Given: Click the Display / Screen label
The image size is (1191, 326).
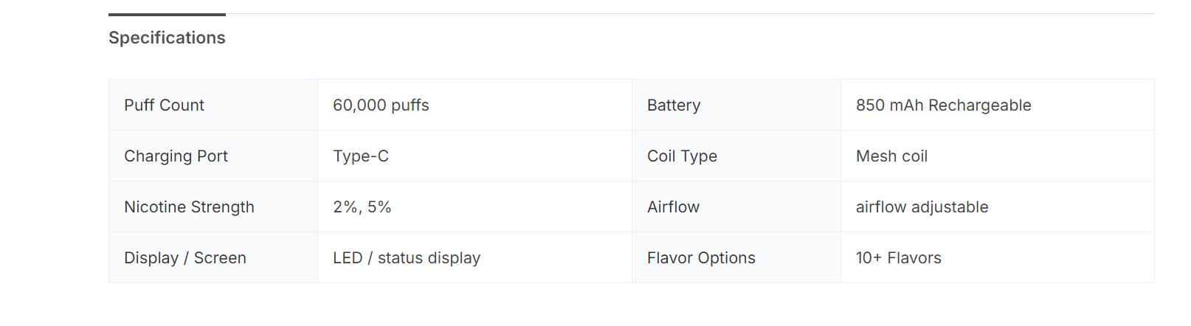Looking at the screenshot, I should click(185, 258).
